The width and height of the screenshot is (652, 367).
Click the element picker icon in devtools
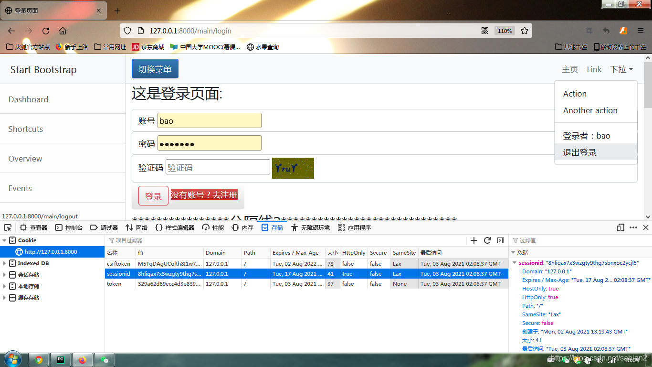pyautogui.click(x=8, y=227)
